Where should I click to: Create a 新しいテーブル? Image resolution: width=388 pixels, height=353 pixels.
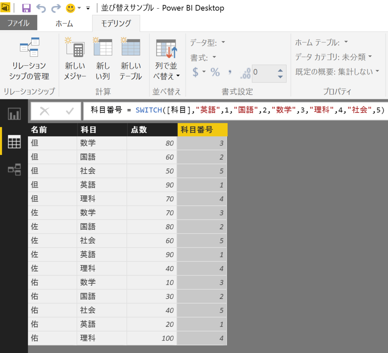click(x=131, y=59)
